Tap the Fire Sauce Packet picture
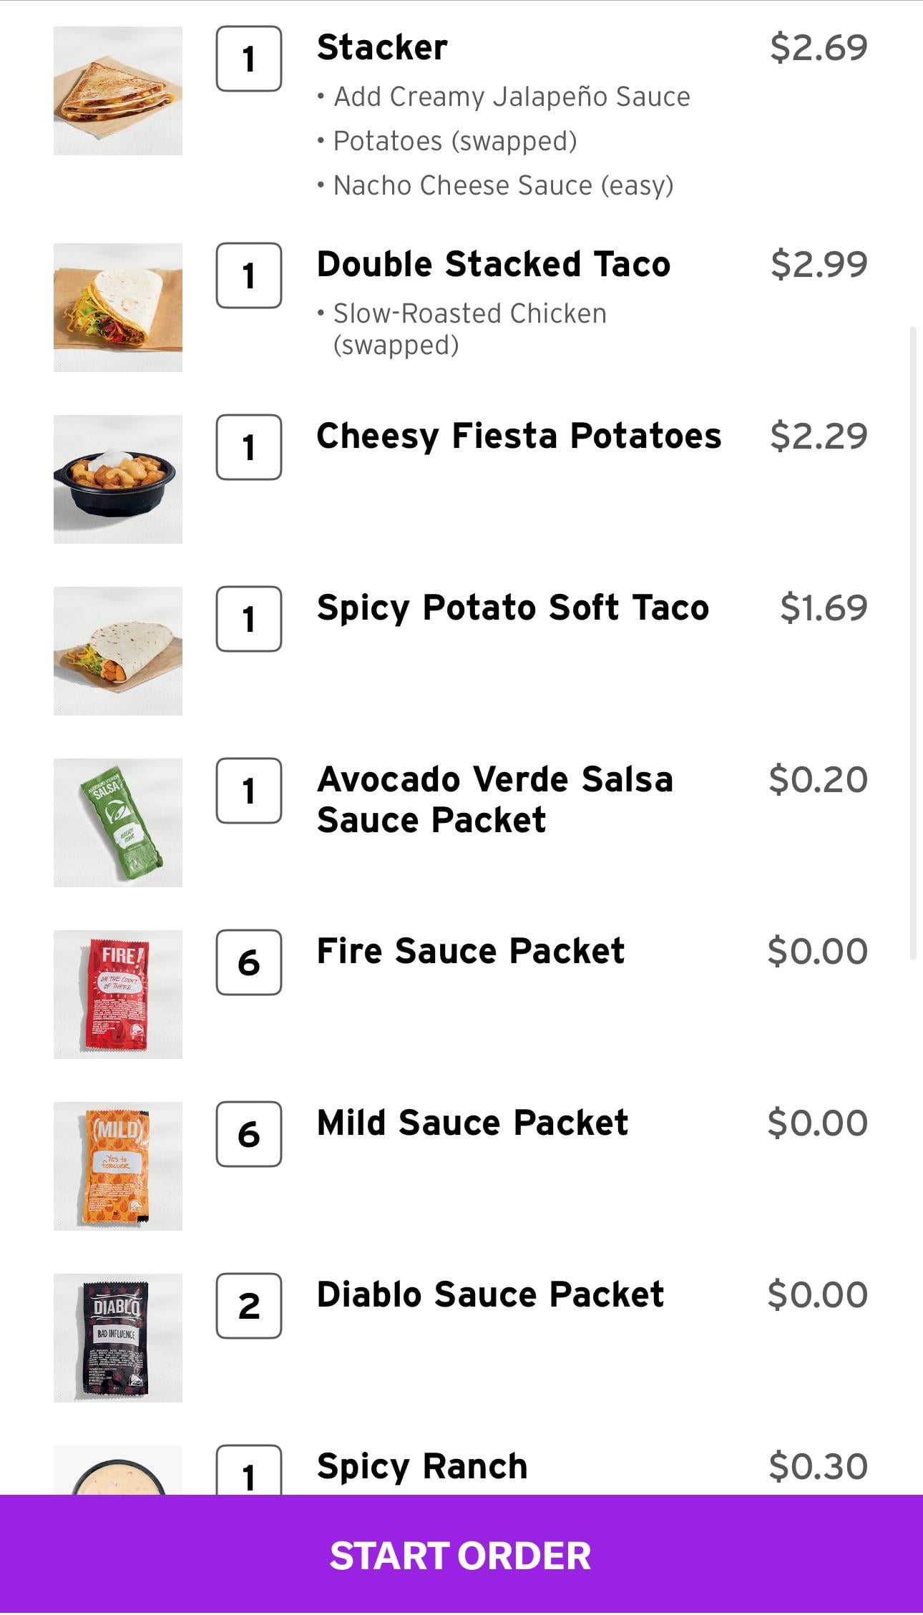This screenshot has width=923, height=1615. coord(118,995)
